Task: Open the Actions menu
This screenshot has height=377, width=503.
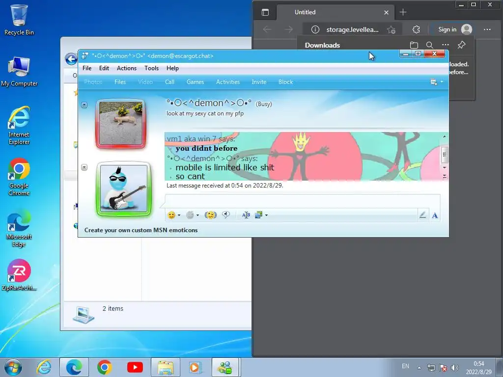Action: click(x=127, y=68)
